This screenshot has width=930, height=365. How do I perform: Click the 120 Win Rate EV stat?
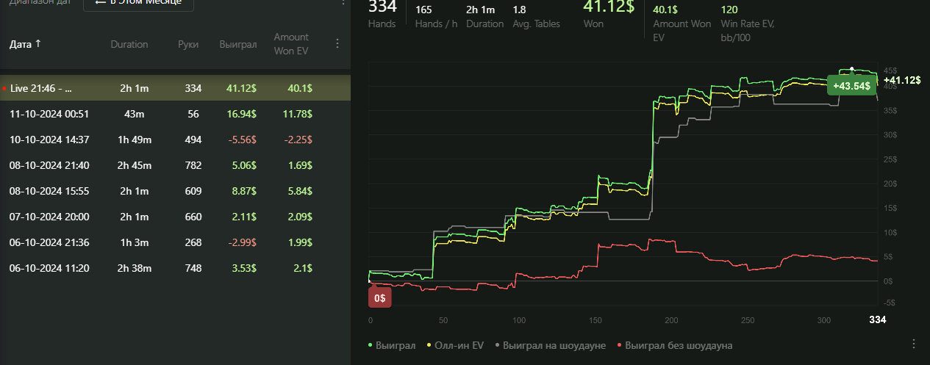pos(748,23)
